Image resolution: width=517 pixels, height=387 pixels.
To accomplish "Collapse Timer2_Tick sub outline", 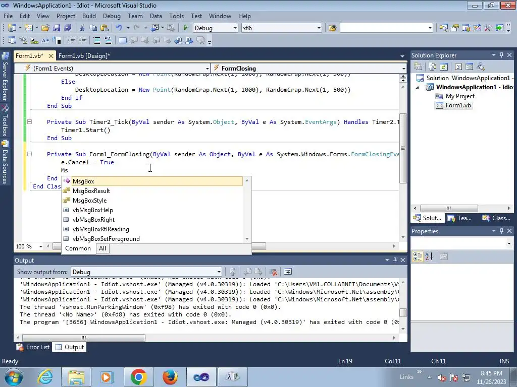I will pos(29,122).
